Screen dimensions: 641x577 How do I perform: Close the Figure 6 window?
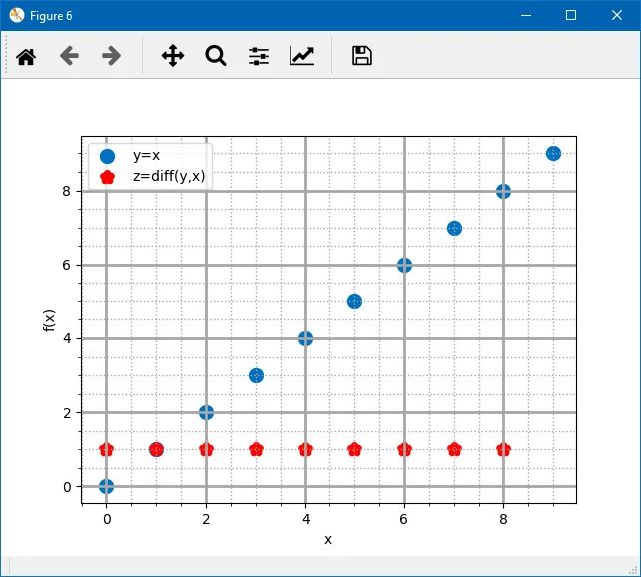point(617,16)
